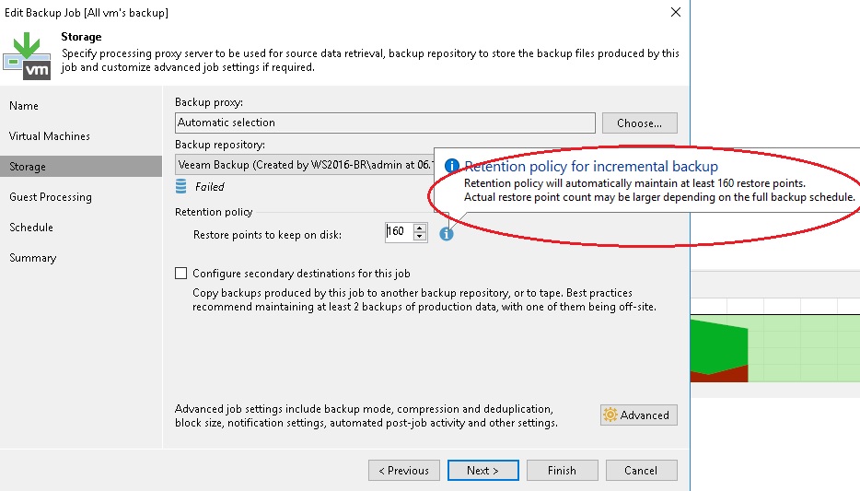Decrease restore points with down arrow
The height and width of the screenshot is (491, 860).
[420, 237]
